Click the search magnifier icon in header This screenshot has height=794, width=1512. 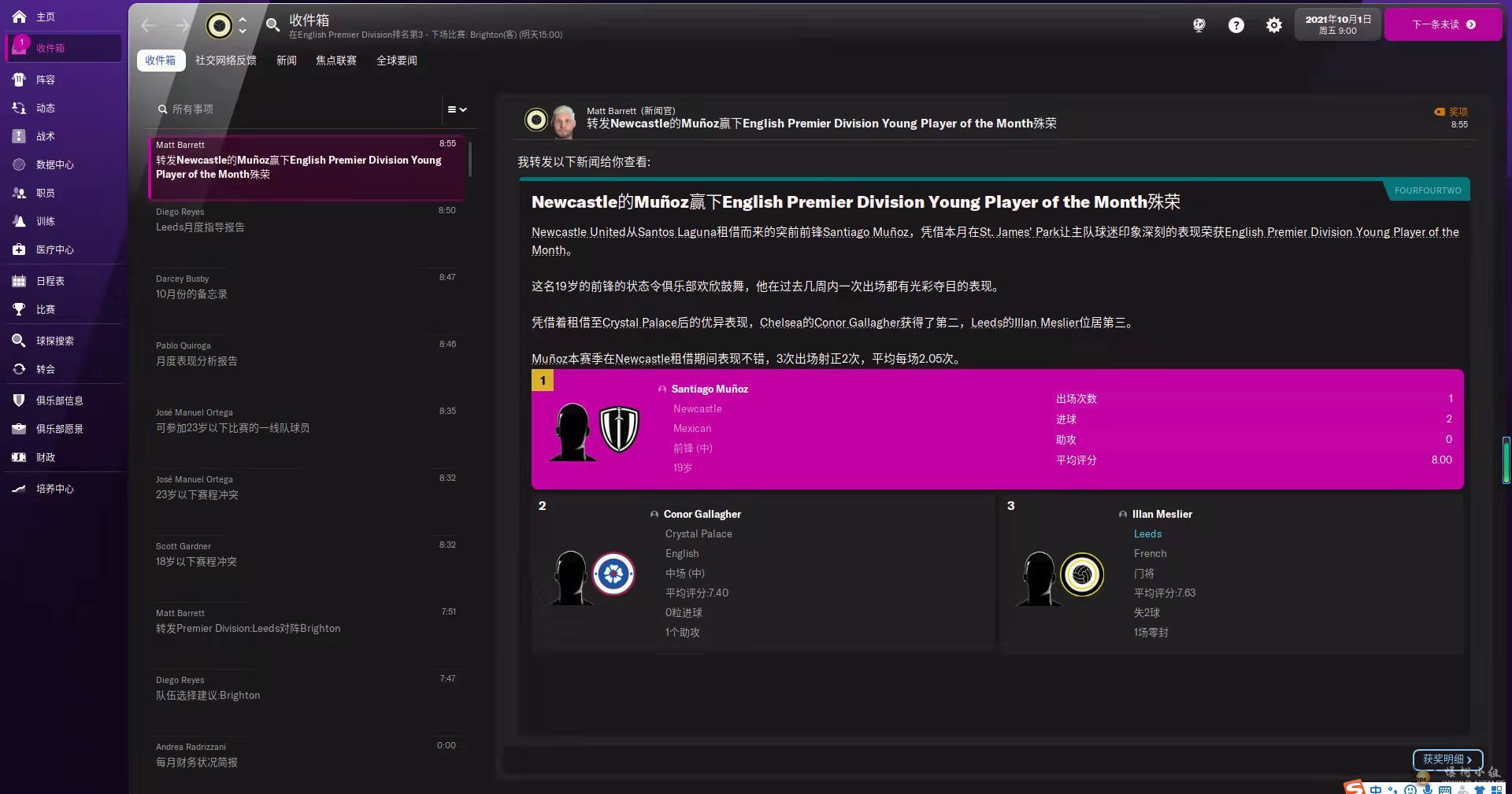(x=272, y=25)
